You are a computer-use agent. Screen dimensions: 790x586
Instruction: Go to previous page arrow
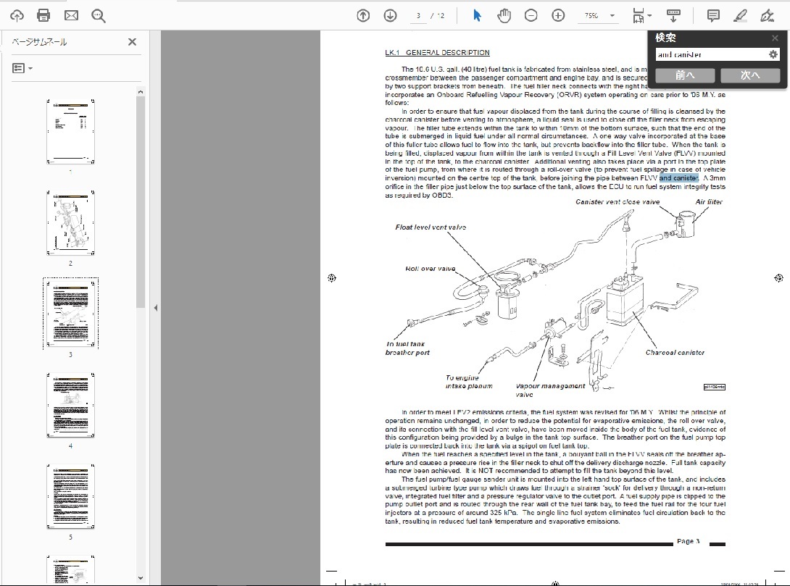[x=363, y=16]
